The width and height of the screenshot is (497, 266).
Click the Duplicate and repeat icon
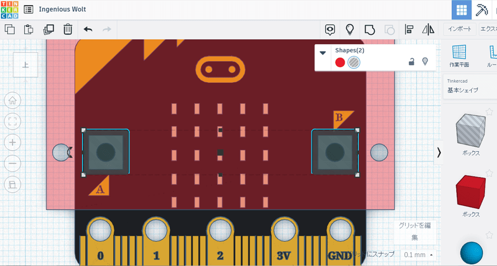49,29
